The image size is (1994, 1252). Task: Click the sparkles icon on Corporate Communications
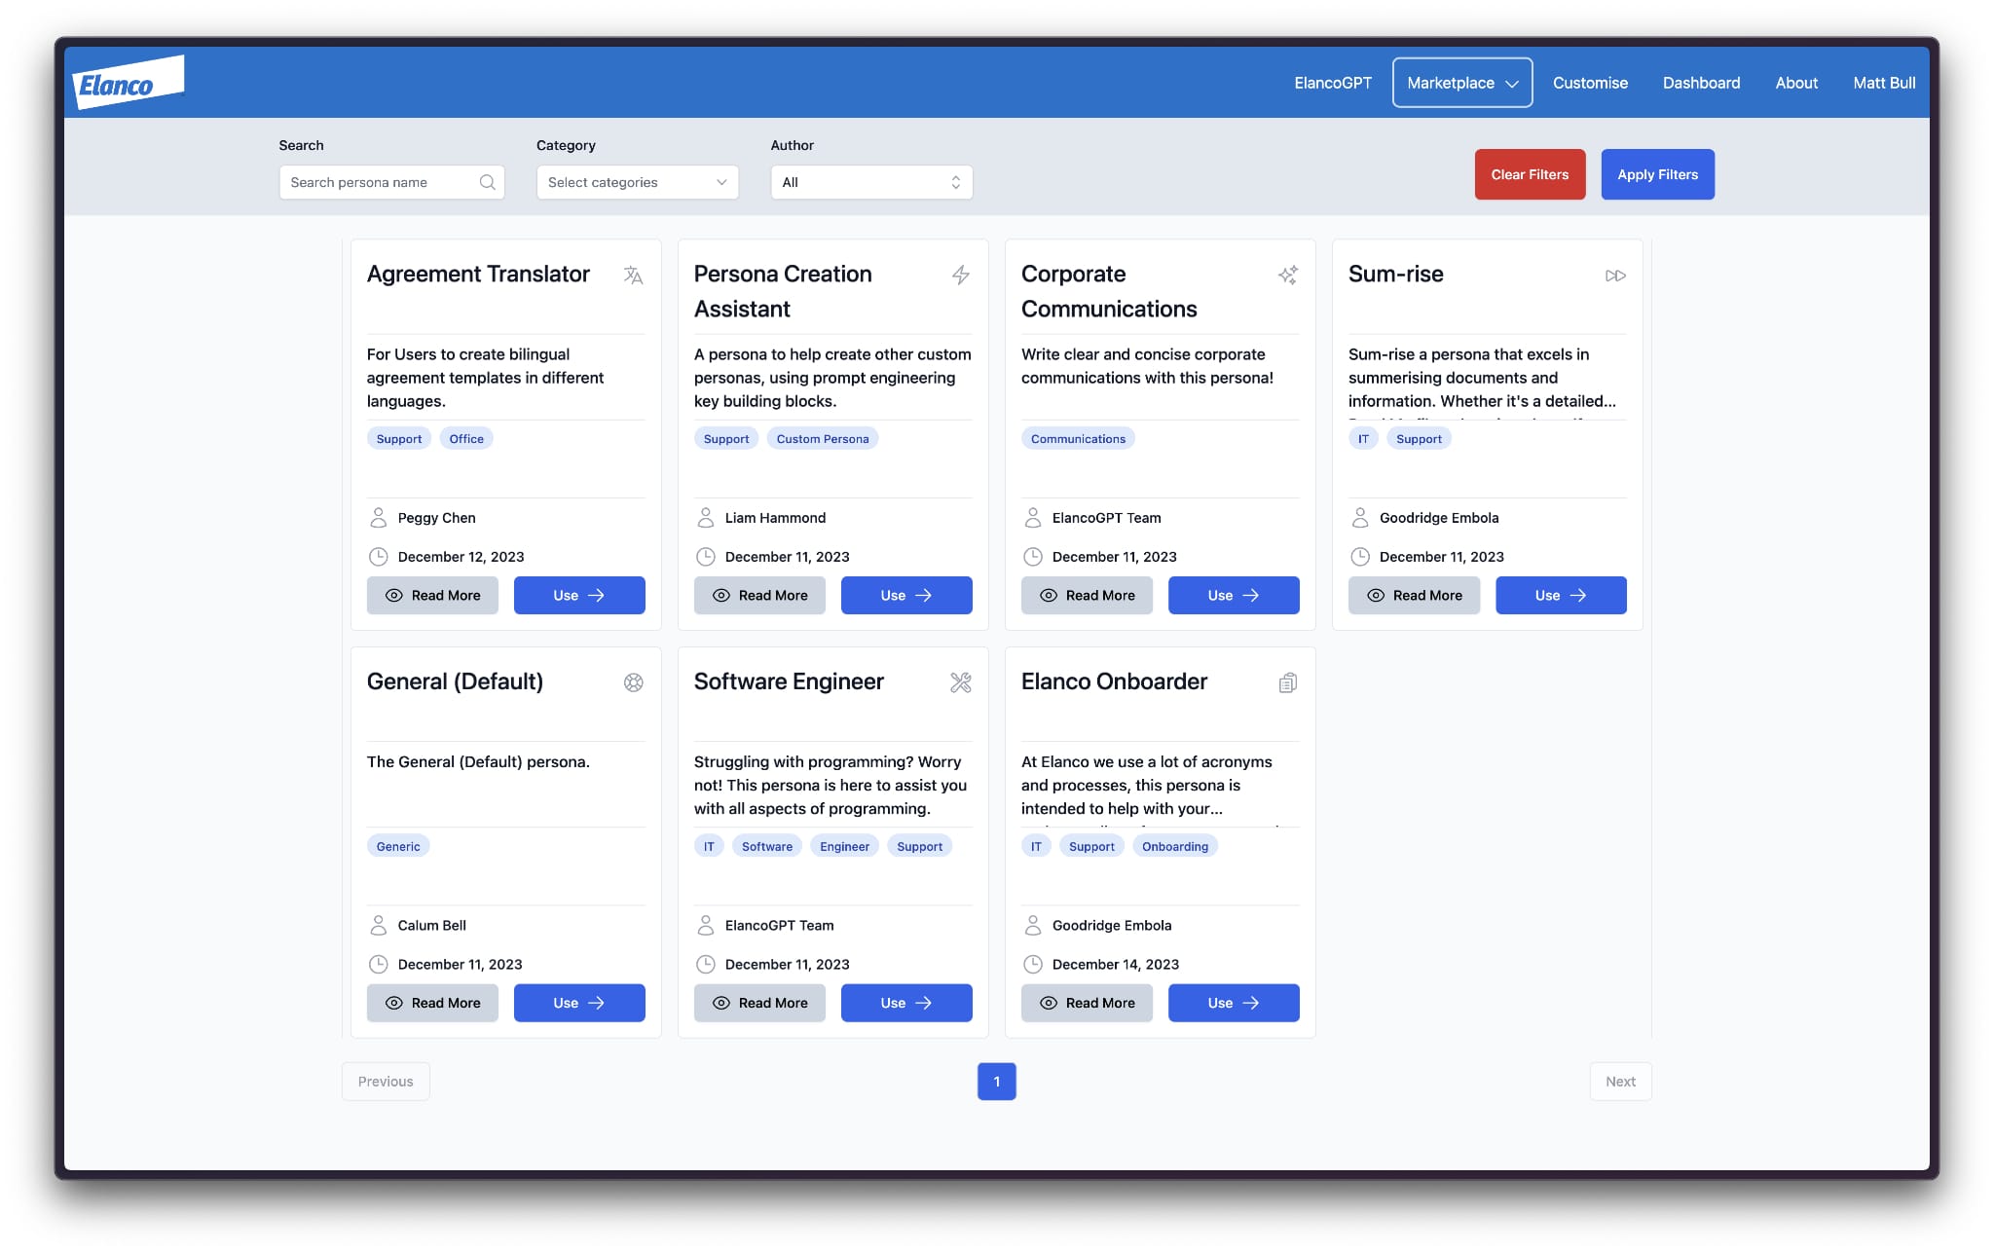[x=1287, y=276]
